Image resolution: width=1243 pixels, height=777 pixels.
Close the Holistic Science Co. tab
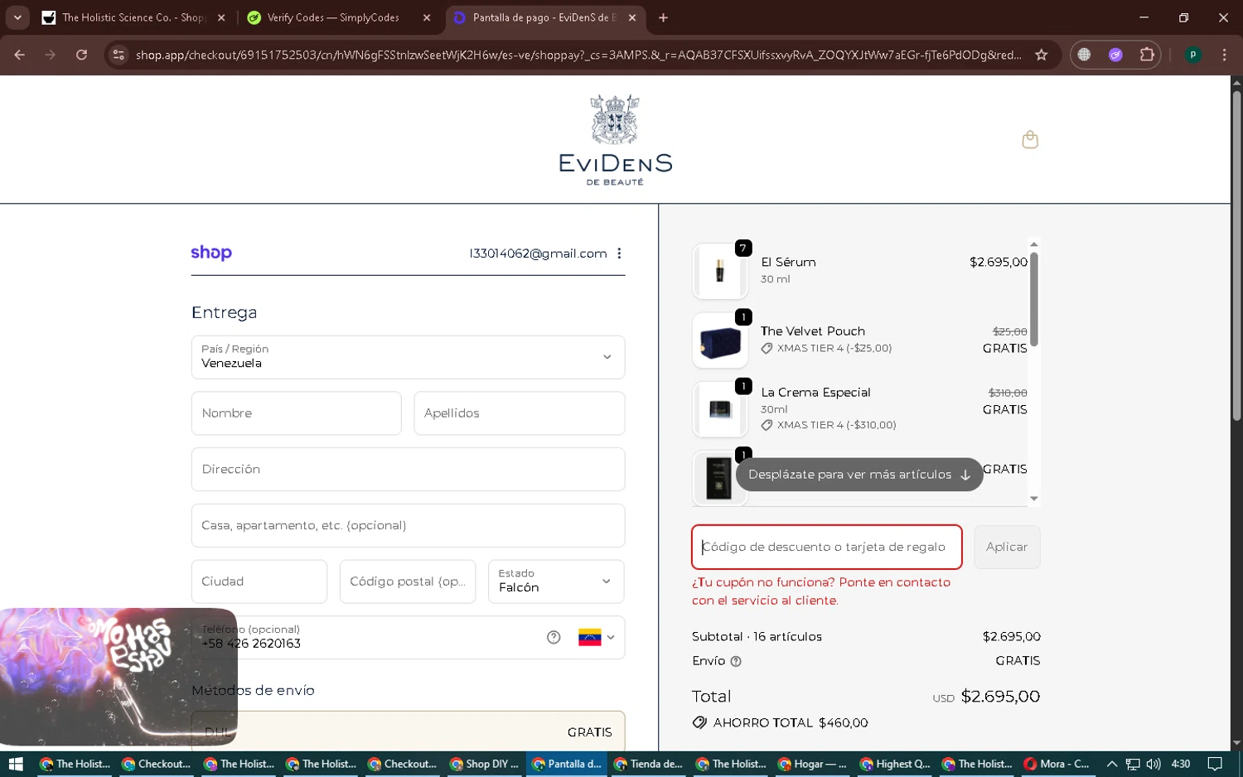(221, 17)
